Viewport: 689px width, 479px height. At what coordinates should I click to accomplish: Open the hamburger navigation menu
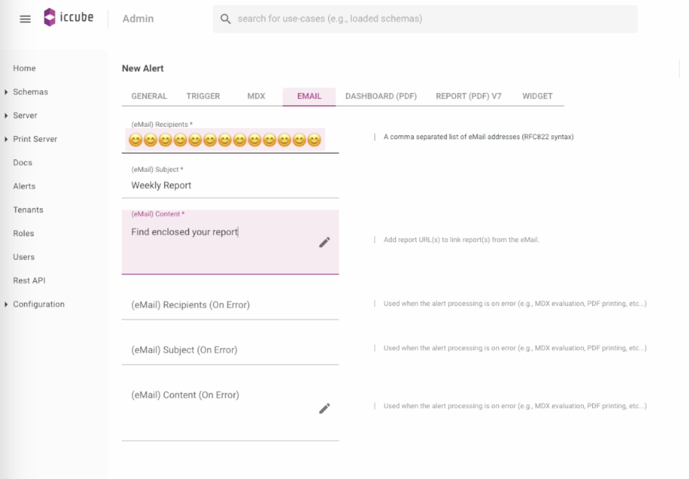coord(25,19)
